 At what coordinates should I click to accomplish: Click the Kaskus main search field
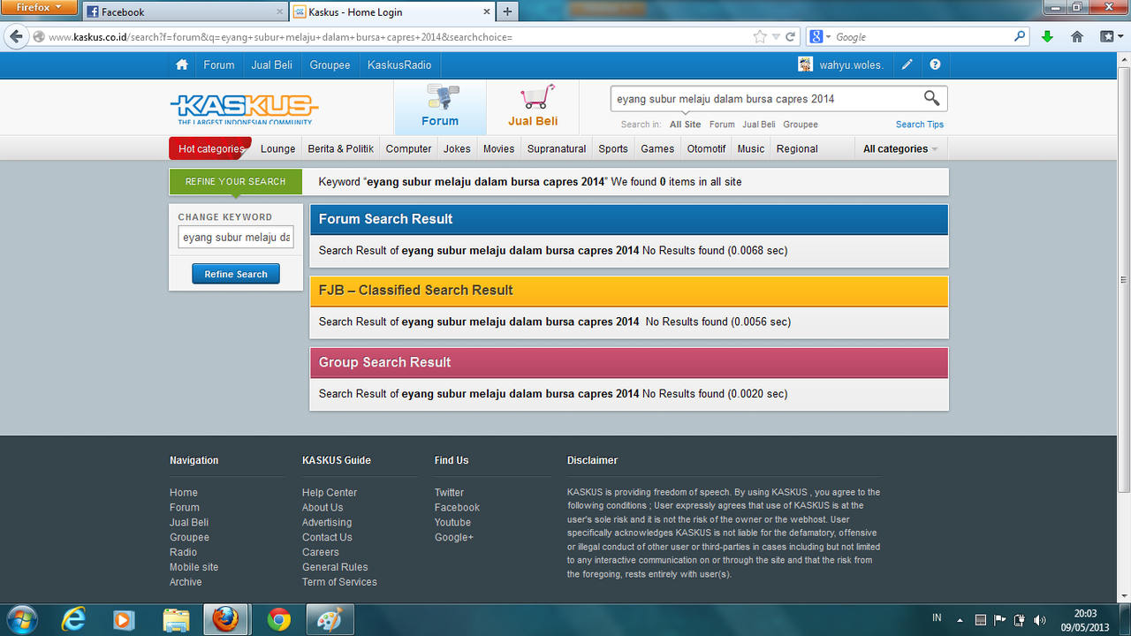[x=767, y=98]
